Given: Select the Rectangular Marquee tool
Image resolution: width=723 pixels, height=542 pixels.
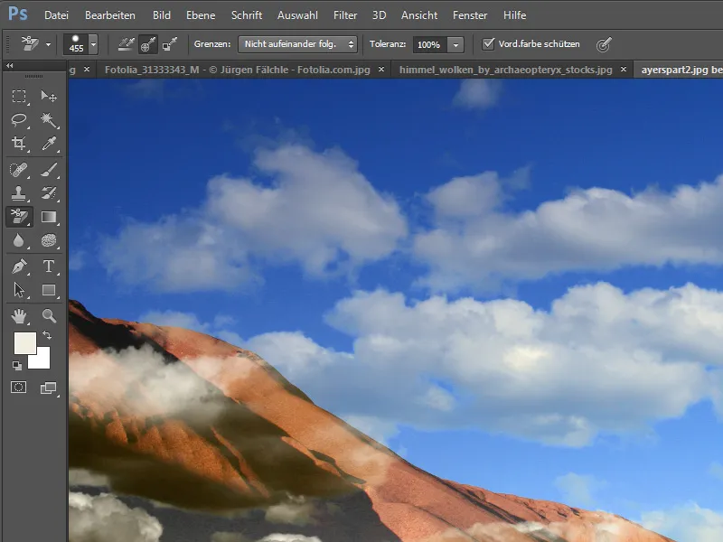Looking at the screenshot, I should pos(19,96).
